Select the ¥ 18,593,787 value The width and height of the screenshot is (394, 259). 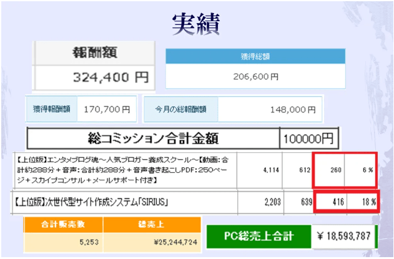click(343, 236)
